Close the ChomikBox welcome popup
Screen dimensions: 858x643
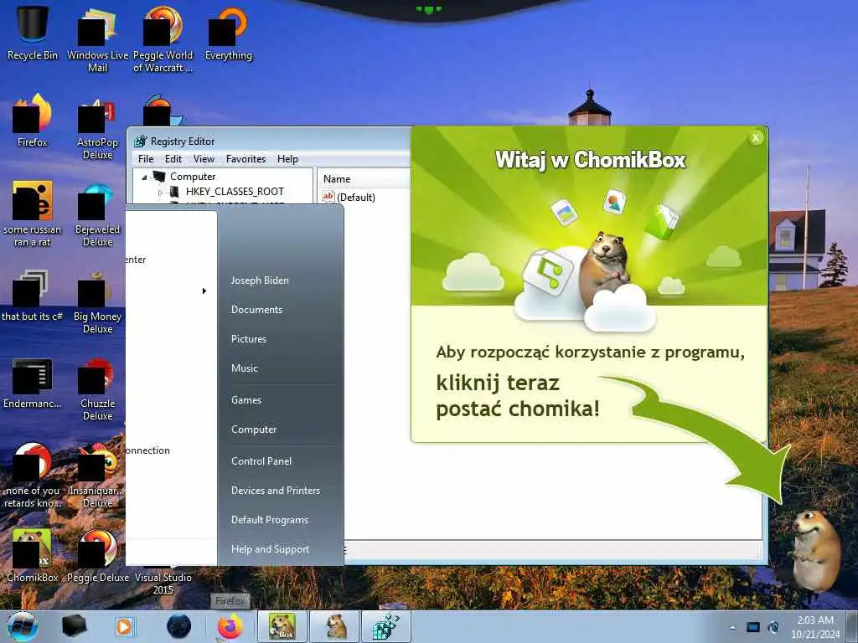[756, 138]
